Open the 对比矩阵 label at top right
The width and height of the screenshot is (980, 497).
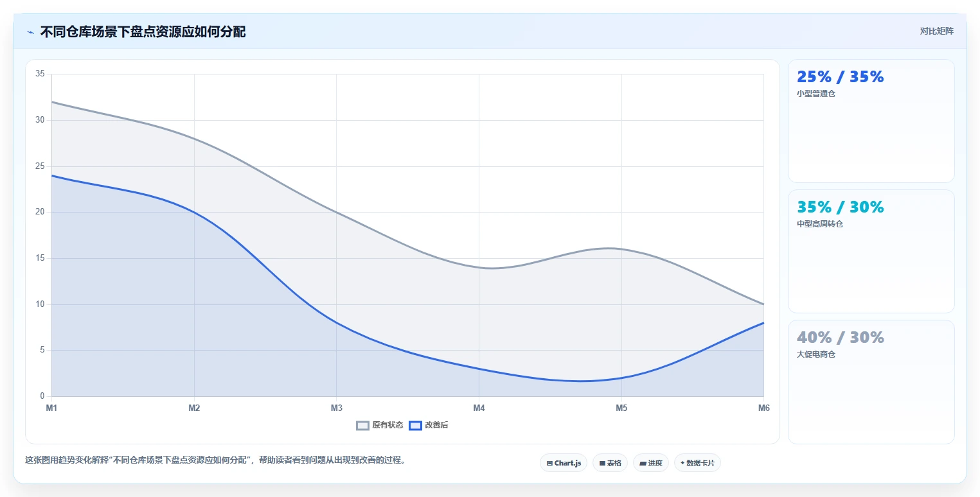(x=936, y=31)
